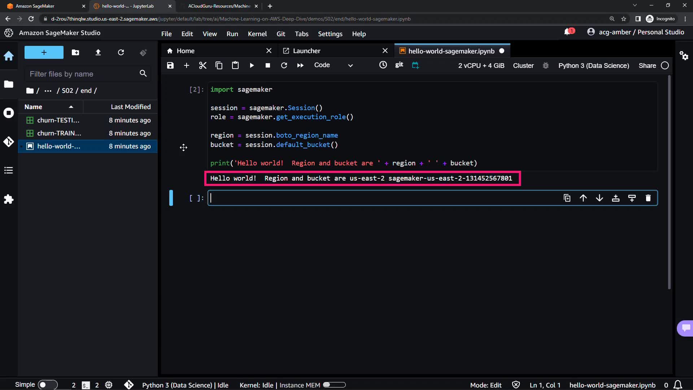Toggle the Simple mode switch in the status bar
The height and width of the screenshot is (390, 693).
tap(47, 385)
